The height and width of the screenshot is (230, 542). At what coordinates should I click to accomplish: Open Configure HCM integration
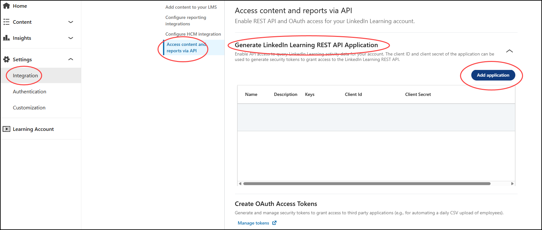[x=193, y=34]
